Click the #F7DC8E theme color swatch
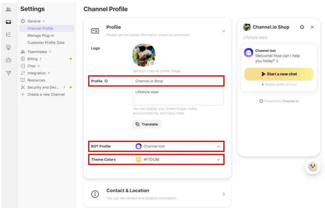 click(139, 160)
